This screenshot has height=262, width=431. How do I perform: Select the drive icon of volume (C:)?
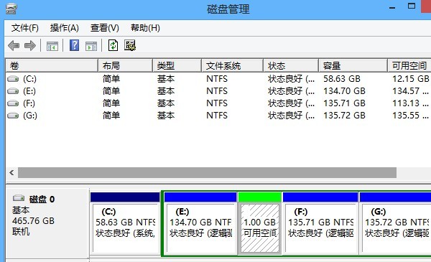pyautogui.click(x=13, y=79)
